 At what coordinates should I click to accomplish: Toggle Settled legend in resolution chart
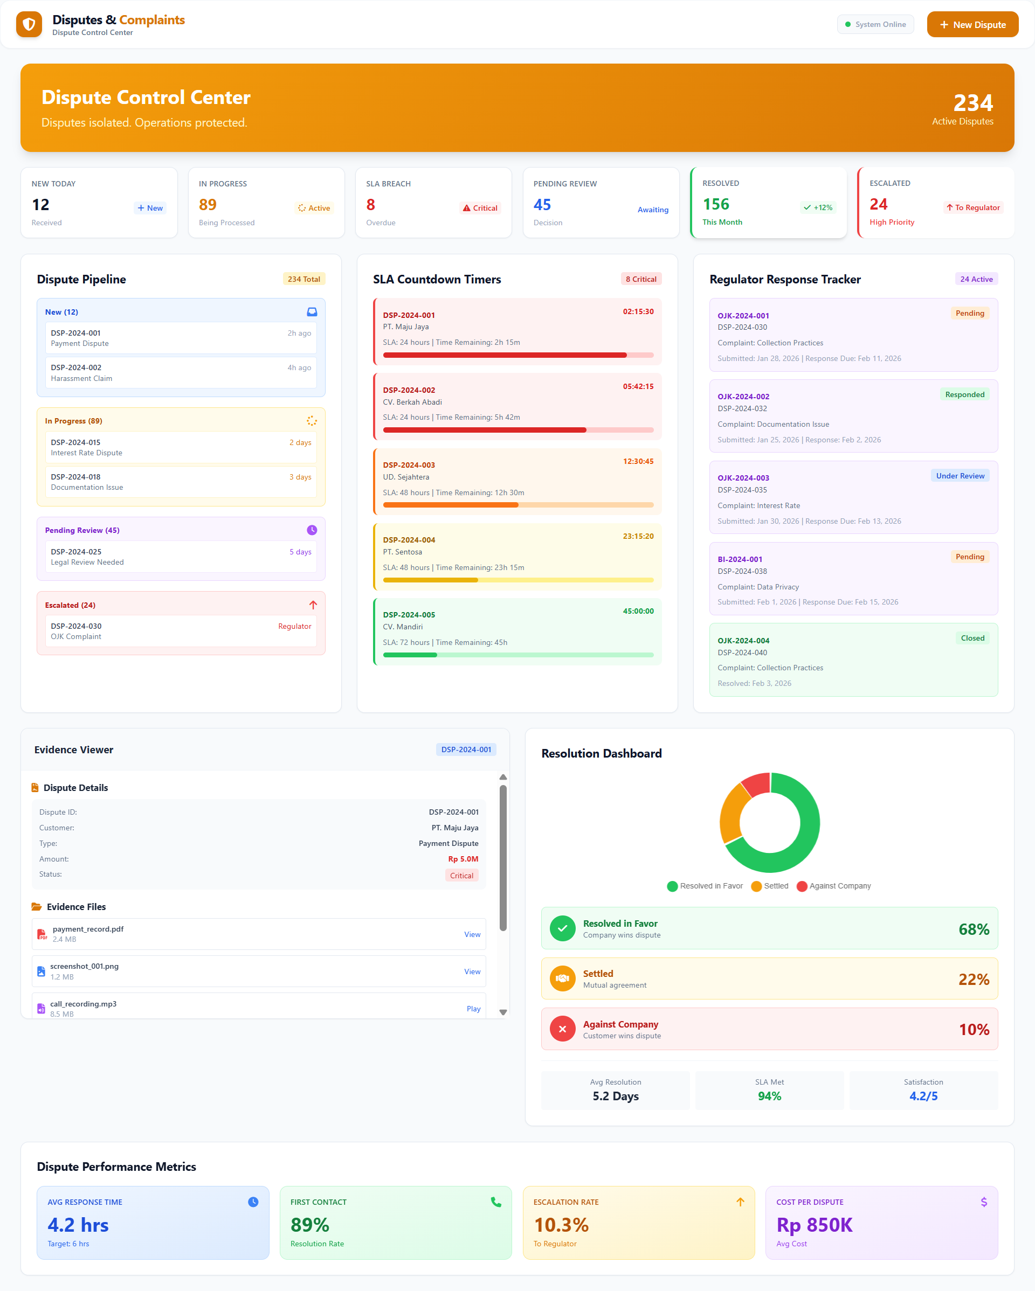[x=770, y=886]
